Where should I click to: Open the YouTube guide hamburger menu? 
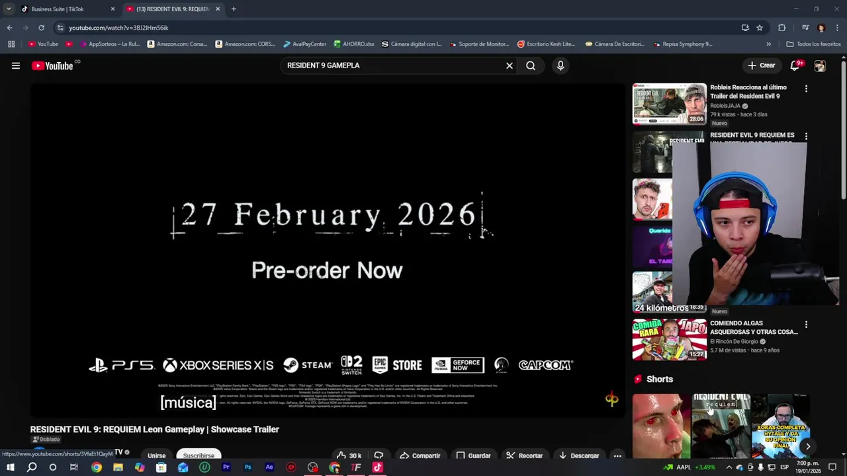pyautogui.click(x=16, y=65)
